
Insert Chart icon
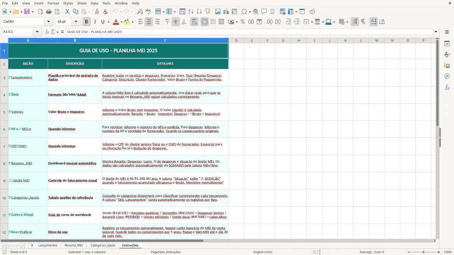226,12
